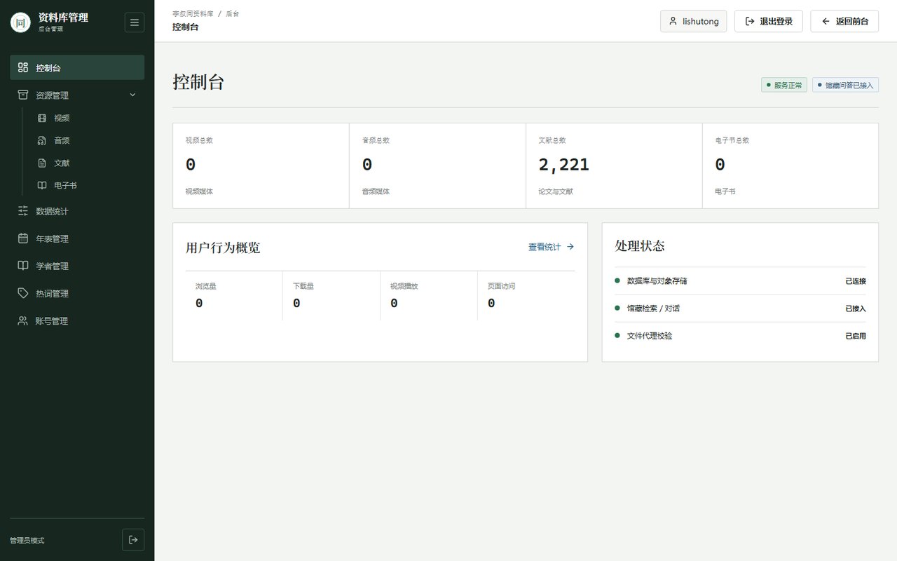The height and width of the screenshot is (561, 897).
Task: Collapse the 资源管理 section chevron
Action: (133, 95)
